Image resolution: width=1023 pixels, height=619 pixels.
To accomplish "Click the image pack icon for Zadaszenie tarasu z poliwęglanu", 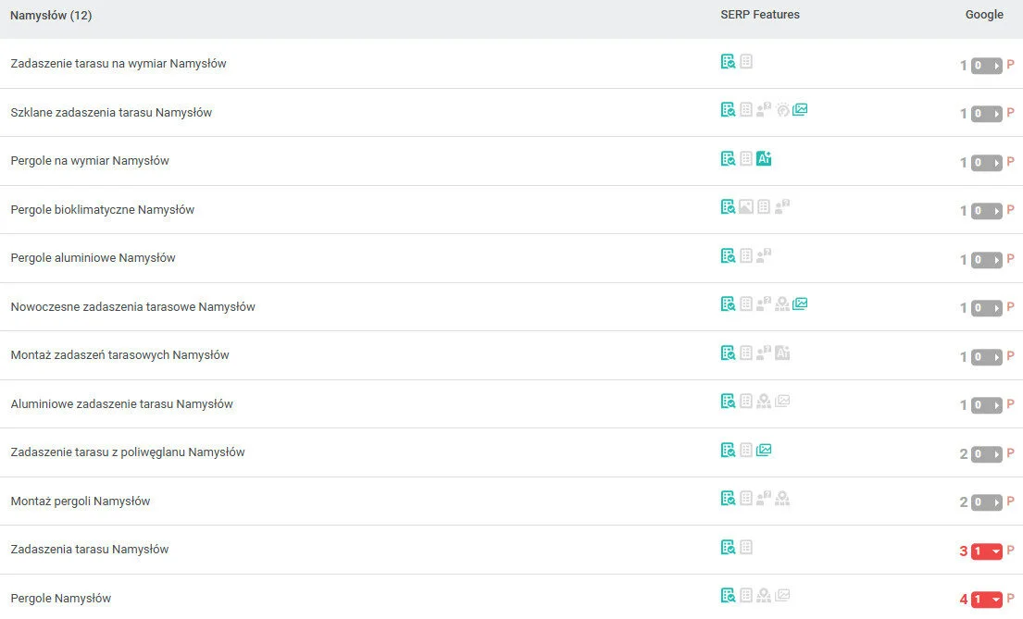I will pos(764,450).
